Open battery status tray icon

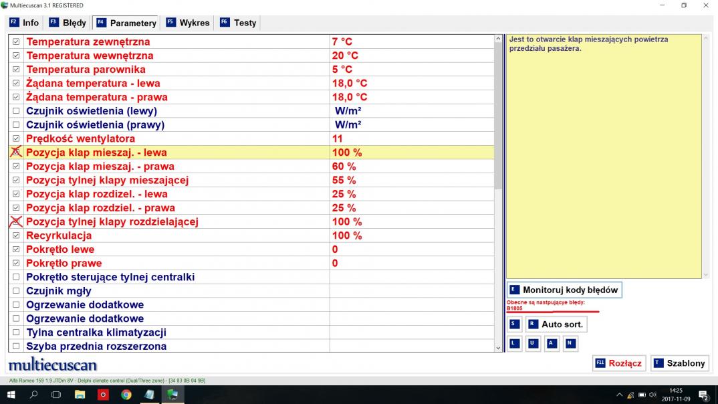coord(642,395)
